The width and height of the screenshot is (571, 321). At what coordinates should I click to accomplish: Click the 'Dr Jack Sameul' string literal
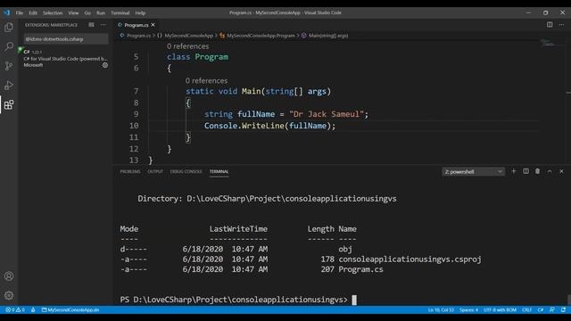[x=327, y=114]
